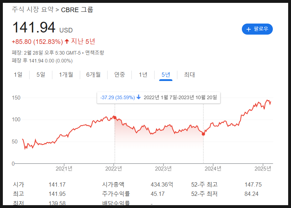
Task: Select the 1일 time range tab
Action: pos(18,75)
